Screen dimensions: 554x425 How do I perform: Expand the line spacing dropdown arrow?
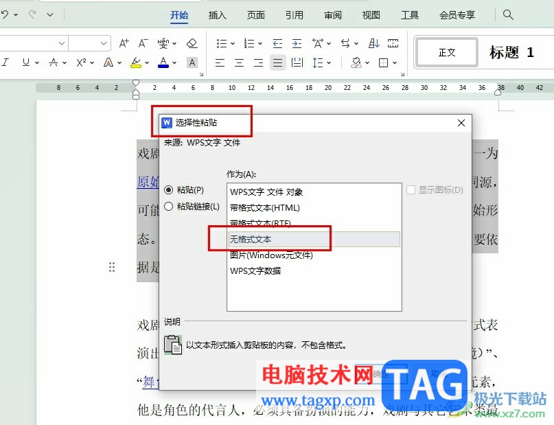[329, 63]
